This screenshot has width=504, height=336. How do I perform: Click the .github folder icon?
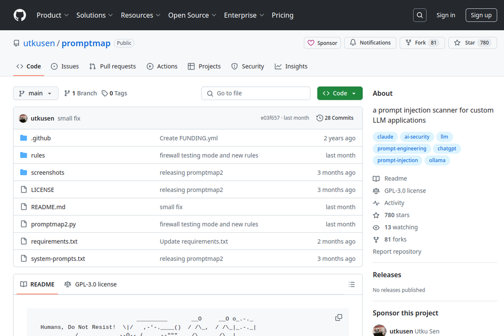coord(24,138)
